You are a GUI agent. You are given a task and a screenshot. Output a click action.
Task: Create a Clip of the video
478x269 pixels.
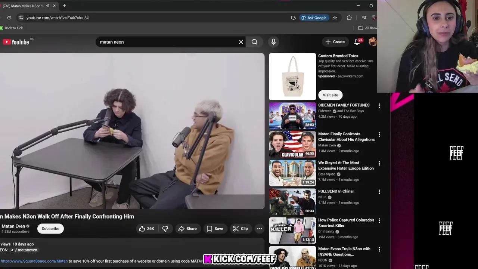[240, 229]
